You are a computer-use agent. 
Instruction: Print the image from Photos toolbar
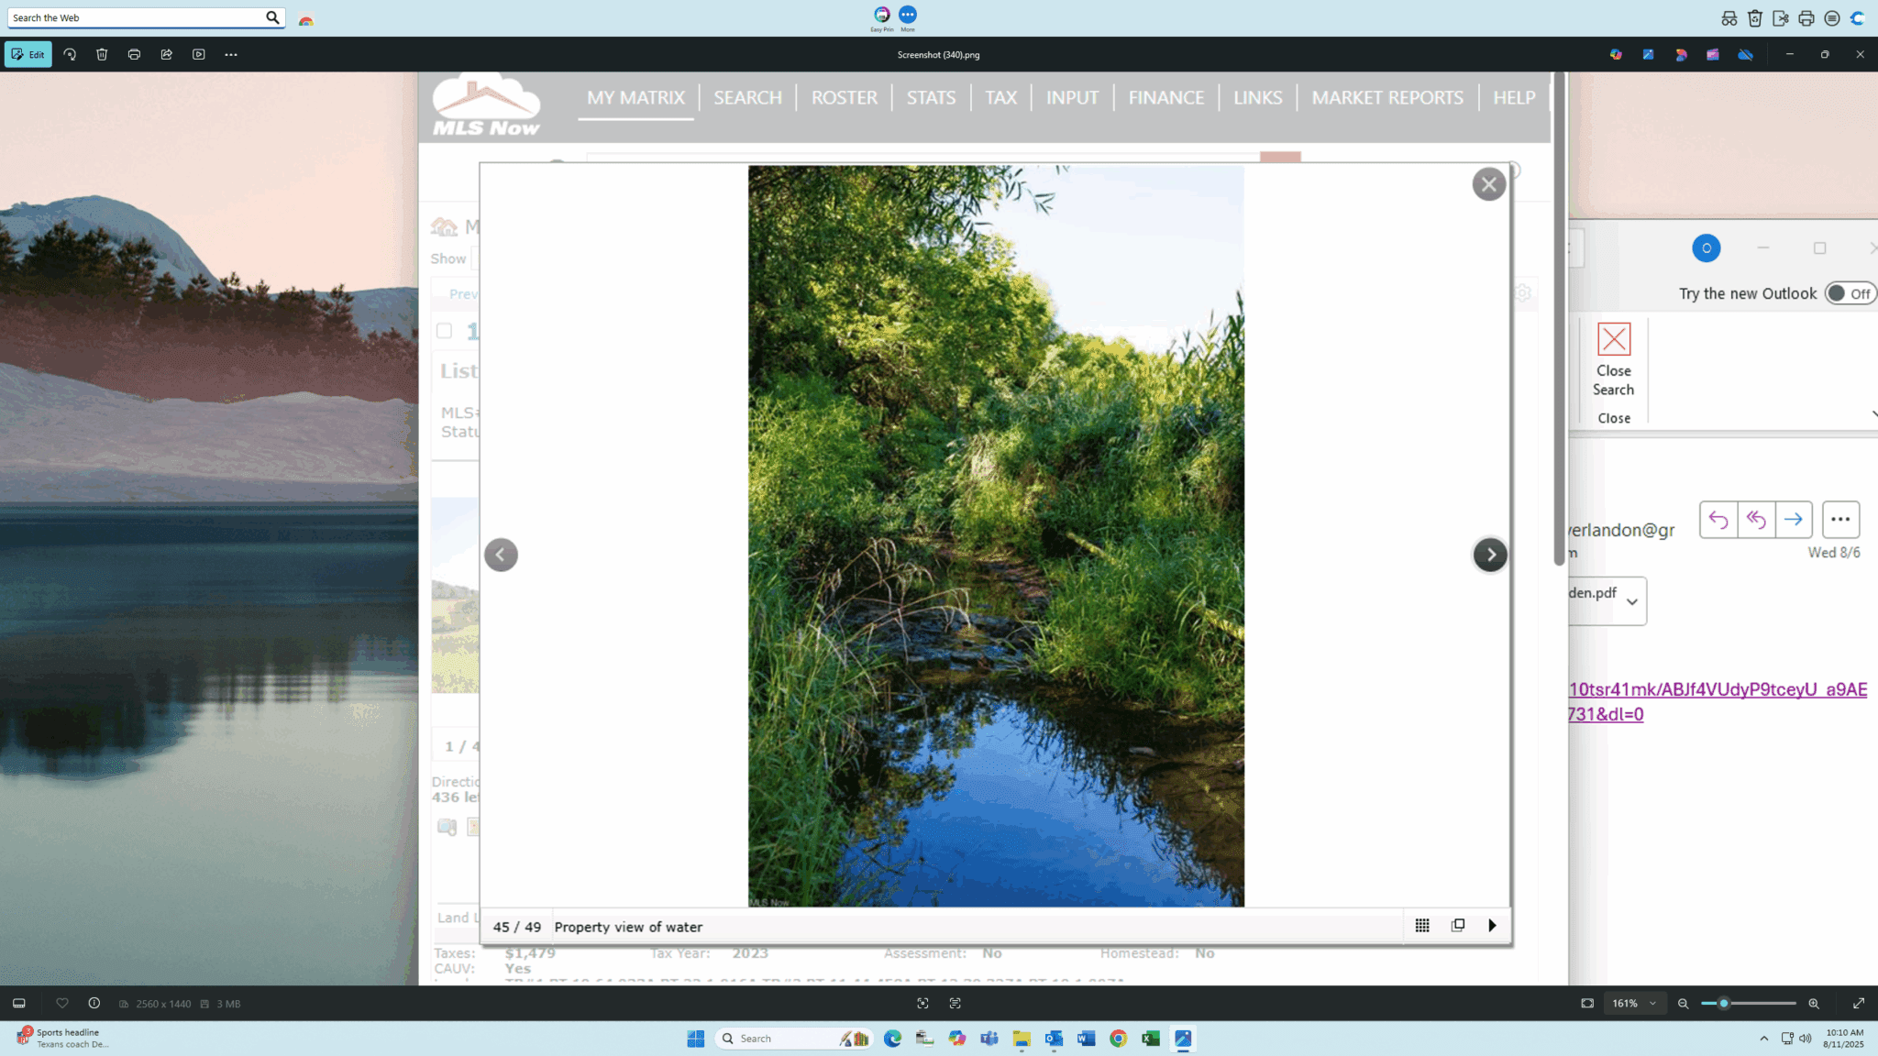point(134,54)
